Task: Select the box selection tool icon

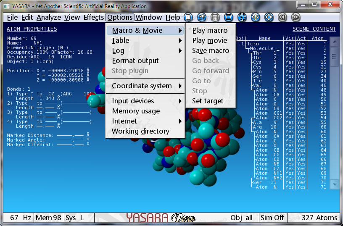Action: click(229, 17)
